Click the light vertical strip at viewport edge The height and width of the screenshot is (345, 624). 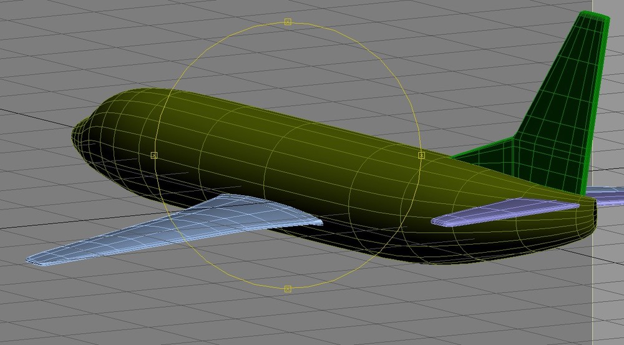[608, 278]
